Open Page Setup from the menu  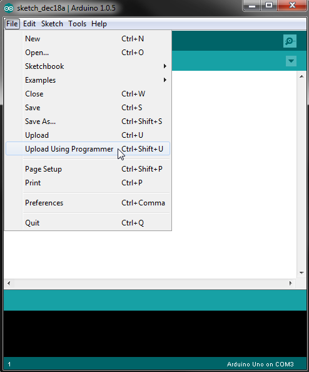[x=88, y=169]
